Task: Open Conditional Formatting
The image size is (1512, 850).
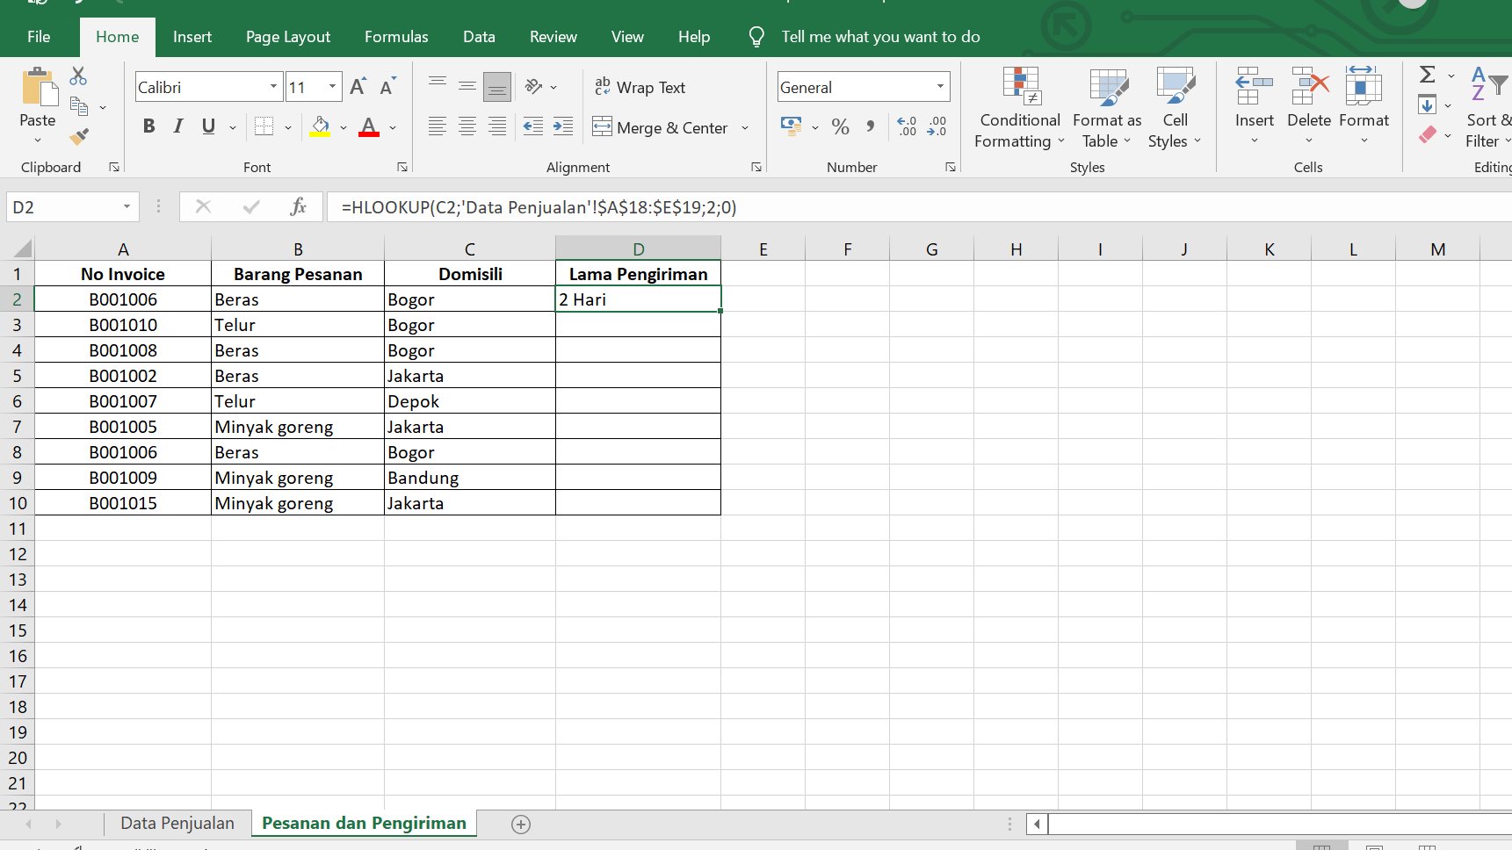Action: [1017, 107]
